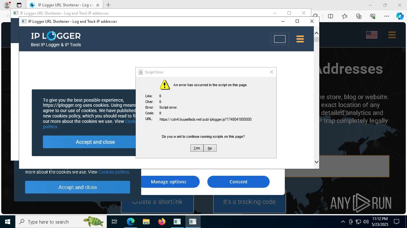Open volume tray icon
The width and height of the screenshot is (407, 228).
tap(366, 222)
